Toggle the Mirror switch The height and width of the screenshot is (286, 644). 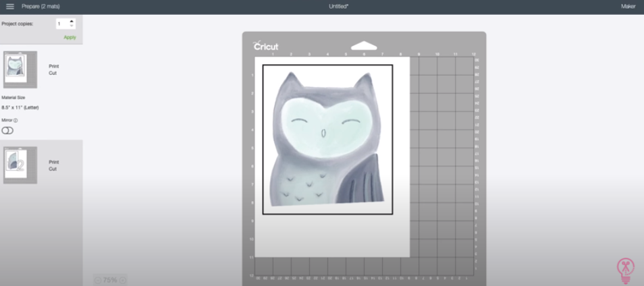(x=7, y=130)
